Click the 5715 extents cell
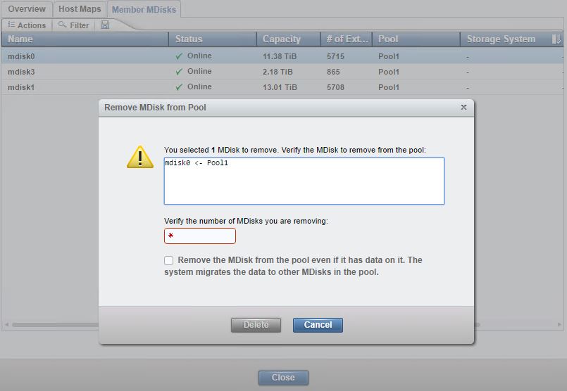This screenshot has height=391, width=567. (x=335, y=56)
